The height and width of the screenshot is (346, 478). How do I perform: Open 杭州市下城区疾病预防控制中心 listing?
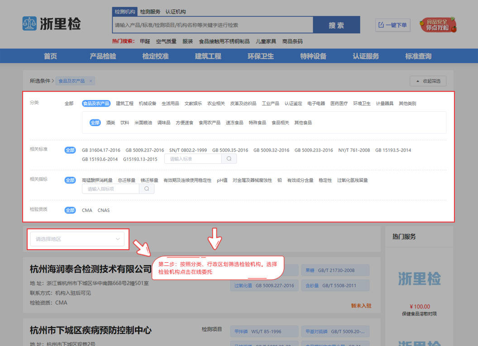pos(91,330)
